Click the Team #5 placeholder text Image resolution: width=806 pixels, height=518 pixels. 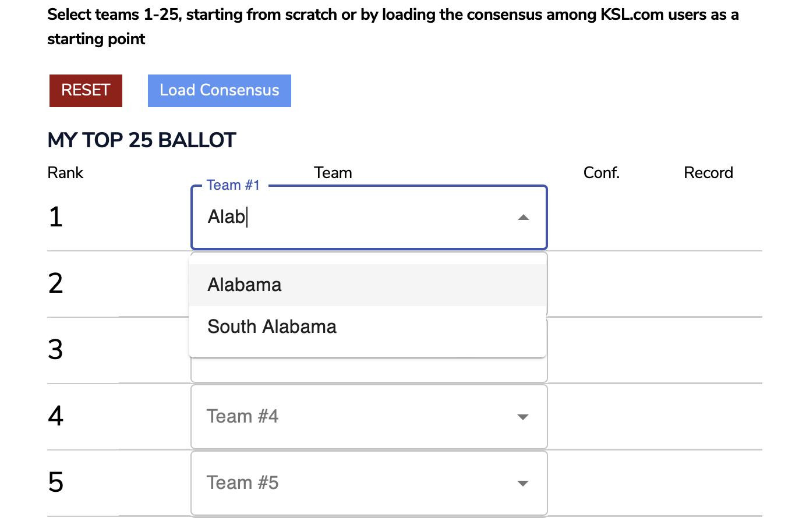(242, 483)
